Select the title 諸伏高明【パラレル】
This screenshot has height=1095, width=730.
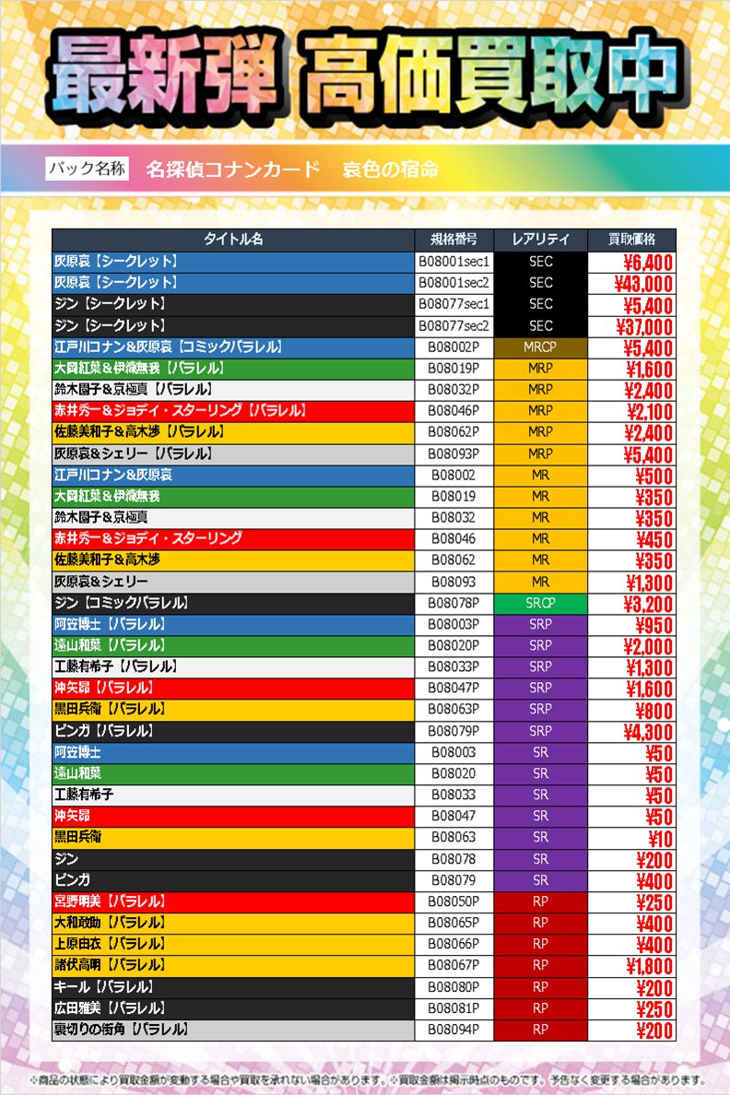pyautogui.click(x=111, y=965)
